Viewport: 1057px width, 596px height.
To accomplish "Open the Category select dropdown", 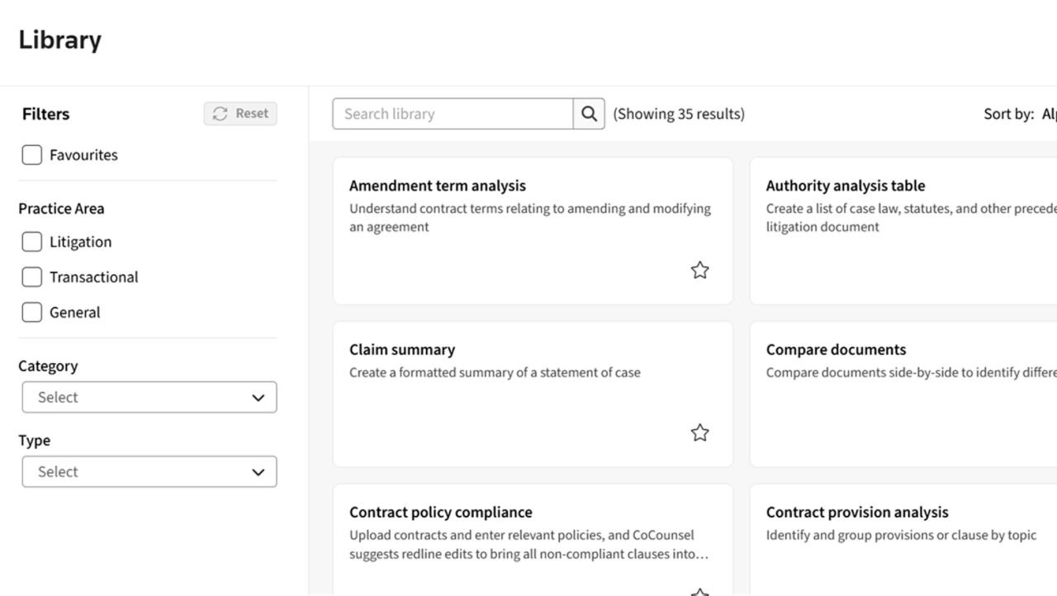I will click(149, 397).
